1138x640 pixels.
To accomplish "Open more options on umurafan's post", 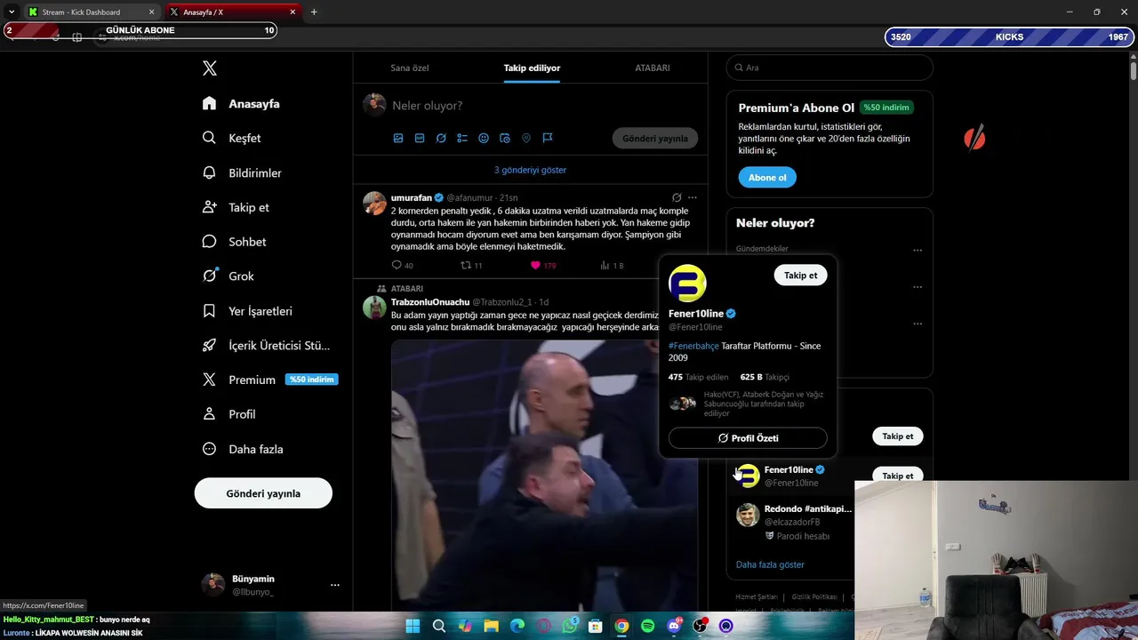I will pyautogui.click(x=693, y=197).
